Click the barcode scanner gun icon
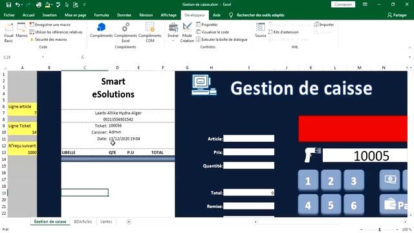 (312, 155)
